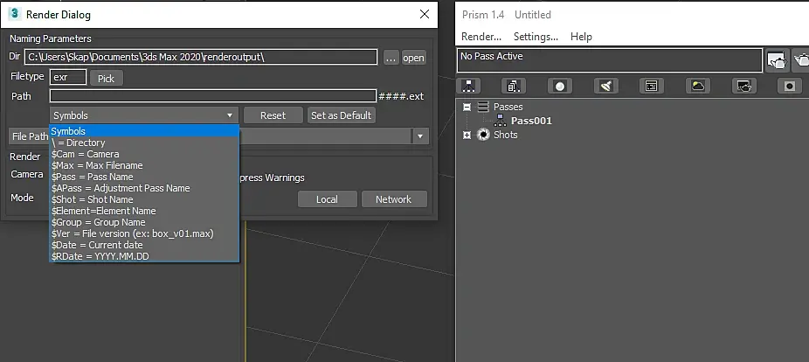
Task: Choose the highlighted Symbols entry in list
Action: point(144,131)
